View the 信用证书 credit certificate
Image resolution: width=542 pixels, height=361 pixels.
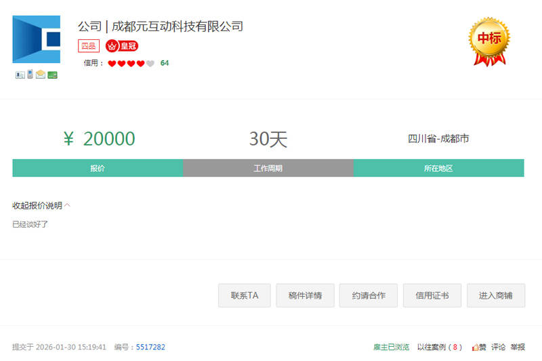tap(432, 295)
